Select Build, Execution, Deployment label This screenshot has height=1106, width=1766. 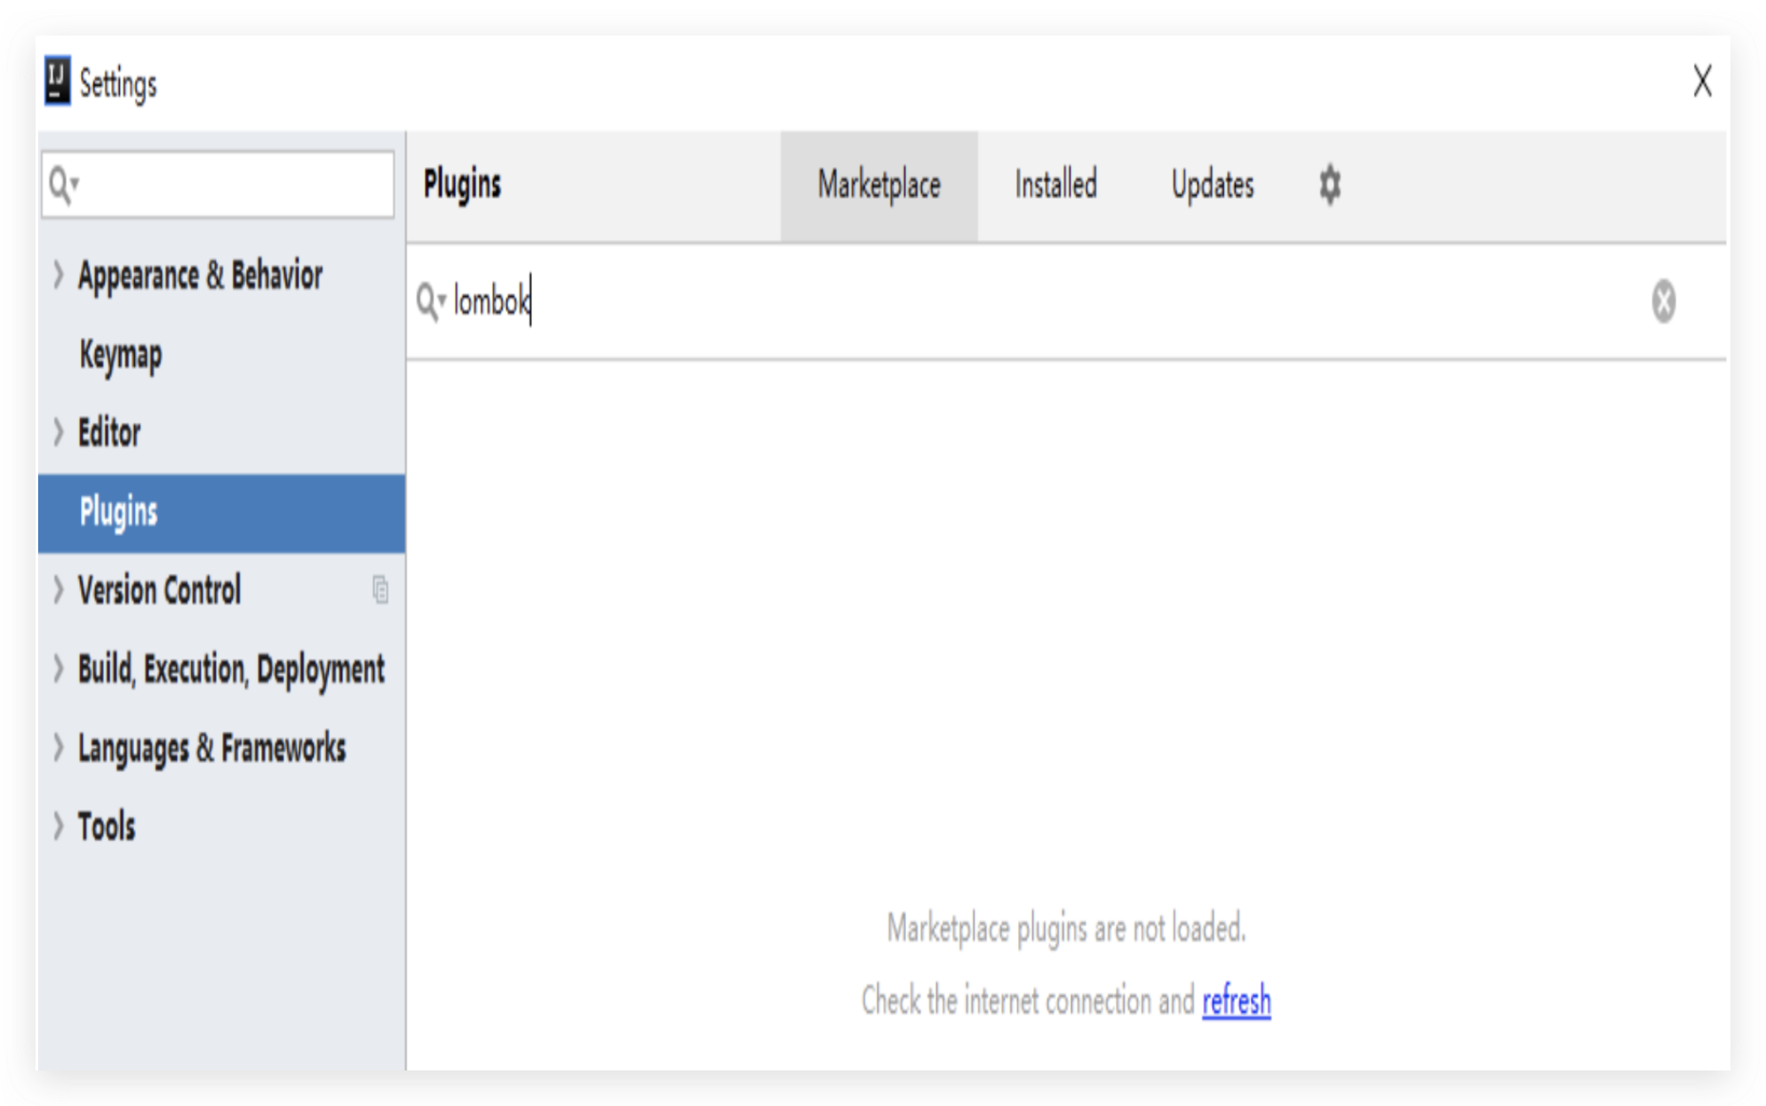pyautogui.click(x=231, y=670)
